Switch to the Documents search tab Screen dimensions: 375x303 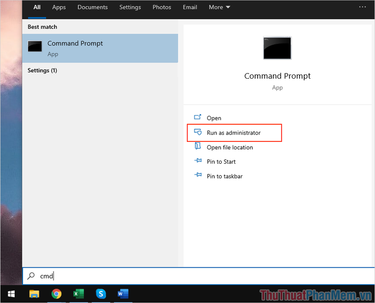tap(93, 7)
